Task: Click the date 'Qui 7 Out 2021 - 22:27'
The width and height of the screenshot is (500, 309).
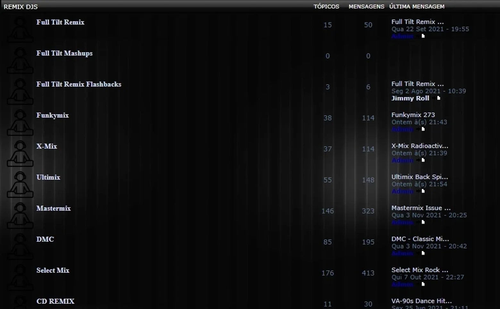Action: pos(428,277)
